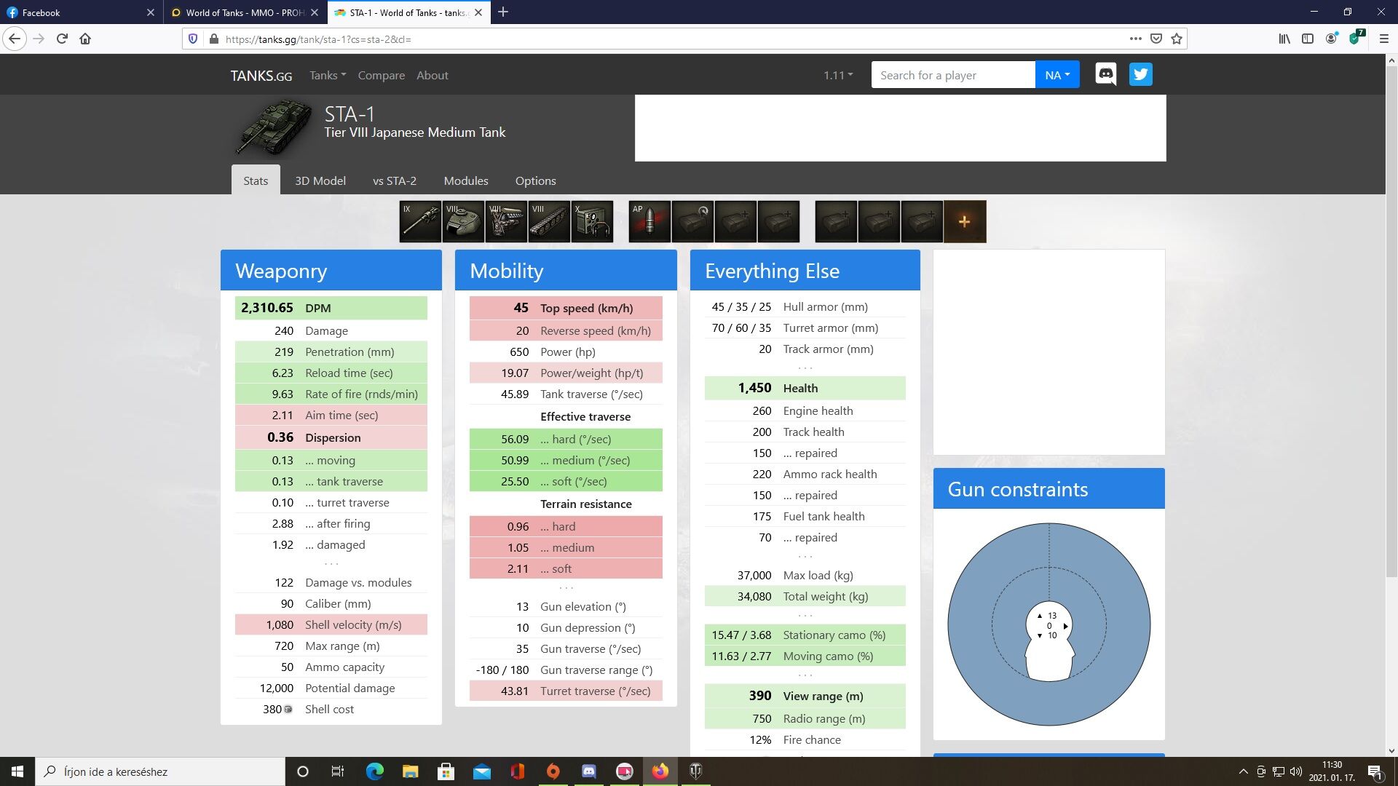The image size is (1398, 786).
Task: Switch to the Modules tab
Action: tap(466, 180)
